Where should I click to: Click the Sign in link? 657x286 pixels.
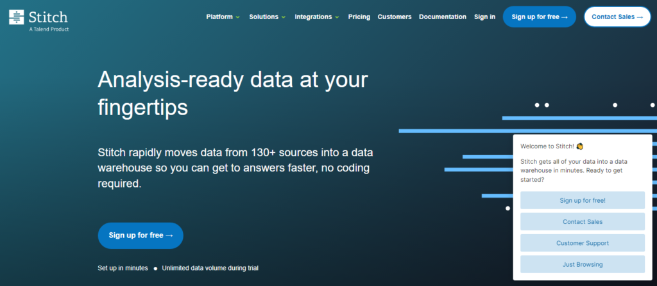coord(484,17)
